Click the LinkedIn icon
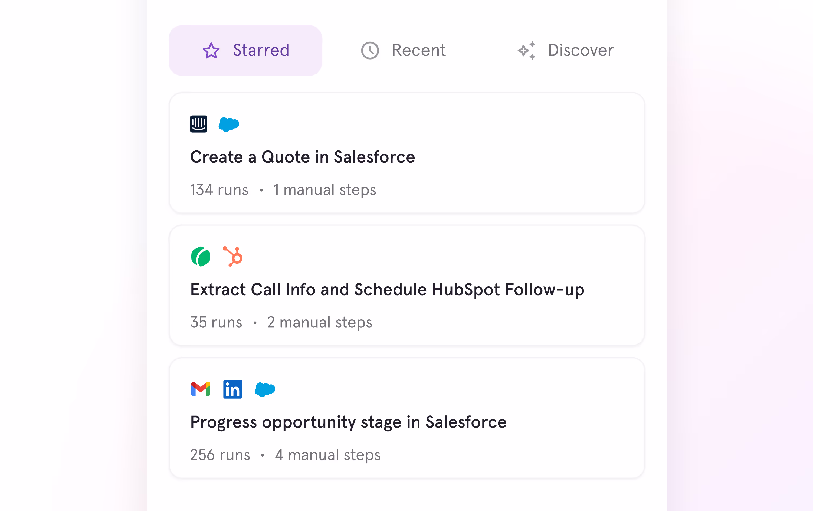This screenshot has height=511, width=813. [x=233, y=389]
